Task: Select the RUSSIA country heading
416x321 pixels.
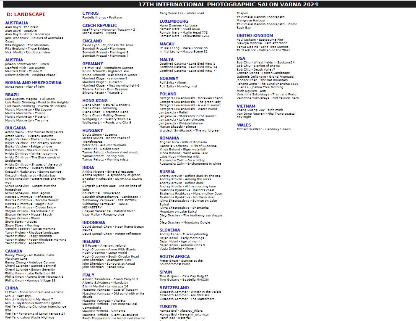Action: [x=167, y=172]
